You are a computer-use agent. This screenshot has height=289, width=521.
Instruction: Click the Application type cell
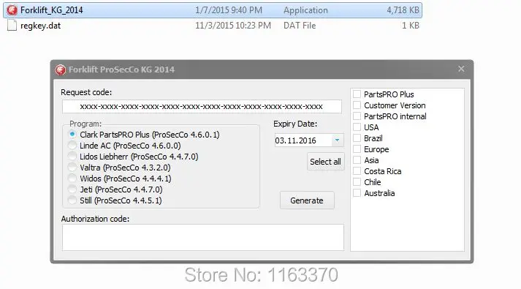click(305, 10)
